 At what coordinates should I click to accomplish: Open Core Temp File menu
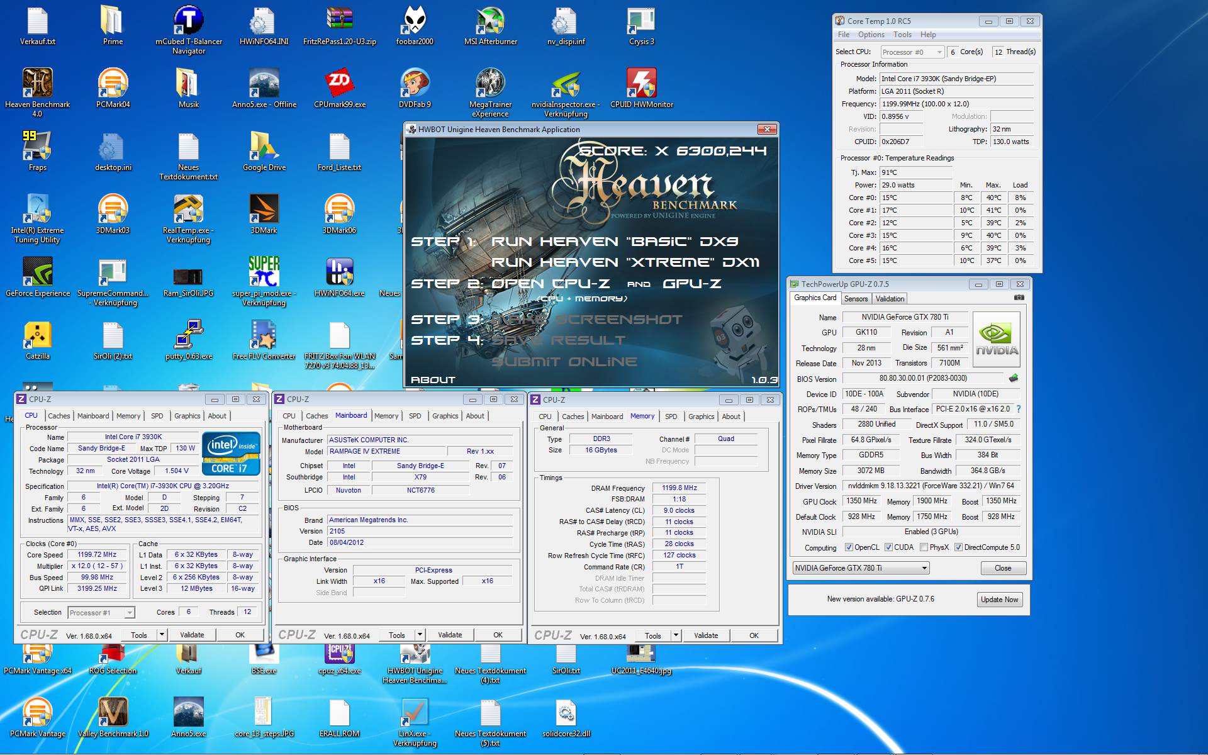(x=843, y=35)
